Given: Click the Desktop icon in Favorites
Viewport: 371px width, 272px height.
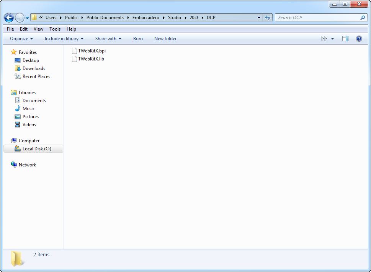Looking at the screenshot, I should (x=18, y=60).
